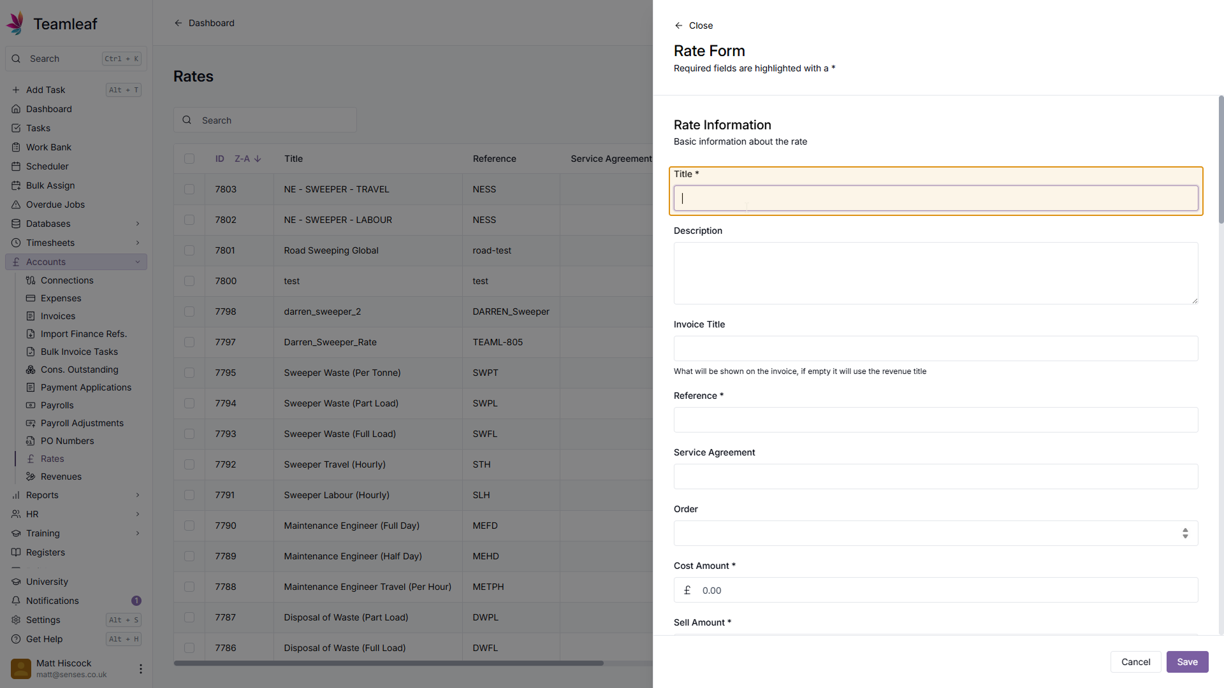Expand the Databases sidebar section

[138, 224]
